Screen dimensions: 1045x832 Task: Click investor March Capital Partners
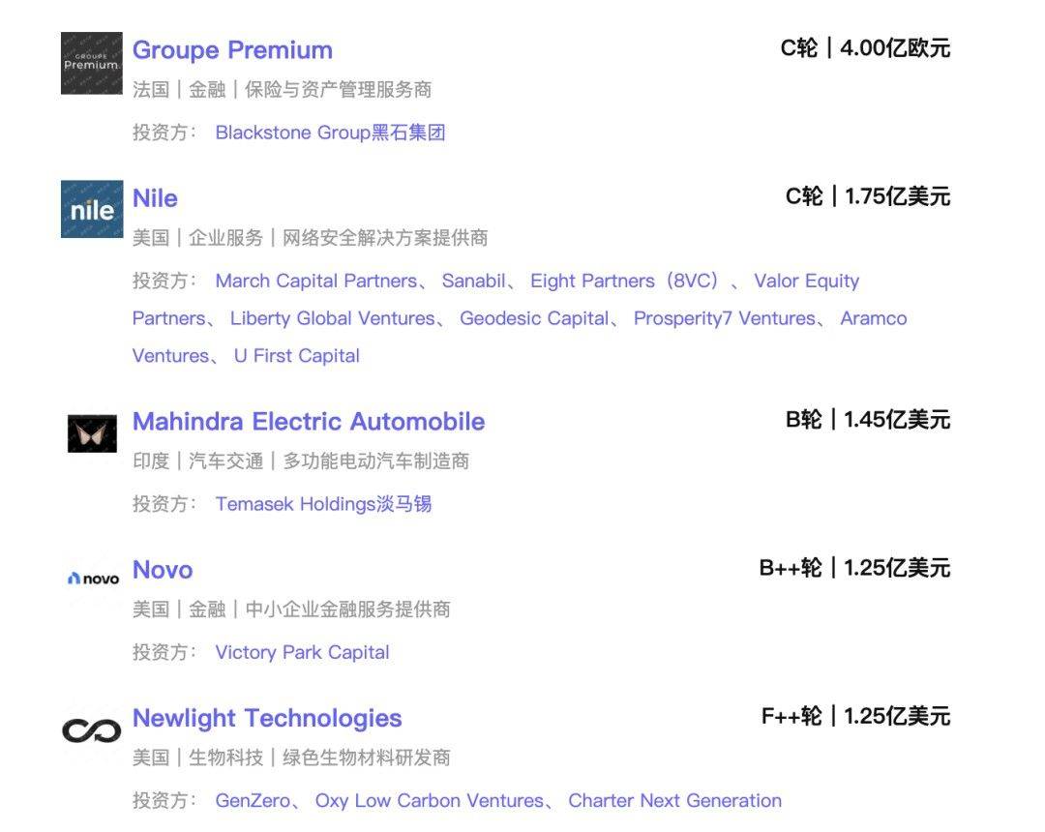(315, 282)
